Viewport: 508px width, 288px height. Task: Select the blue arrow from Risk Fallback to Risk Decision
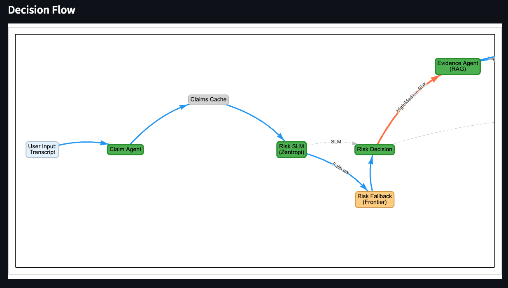(x=371, y=173)
